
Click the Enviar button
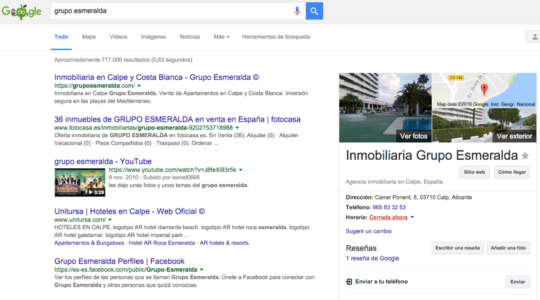(x=517, y=282)
